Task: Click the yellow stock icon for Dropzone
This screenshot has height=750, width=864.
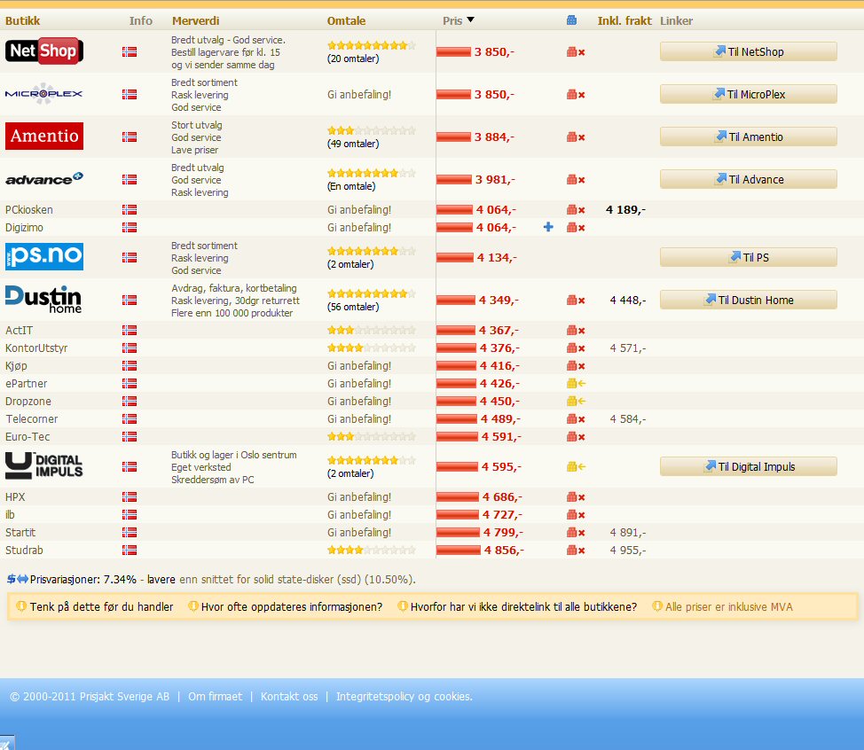Action: pos(576,401)
